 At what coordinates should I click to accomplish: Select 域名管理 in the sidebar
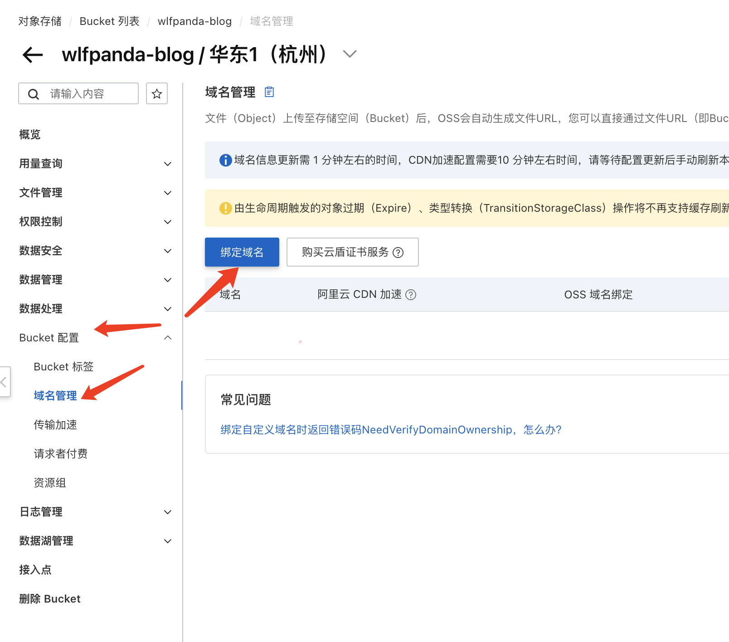pos(55,396)
